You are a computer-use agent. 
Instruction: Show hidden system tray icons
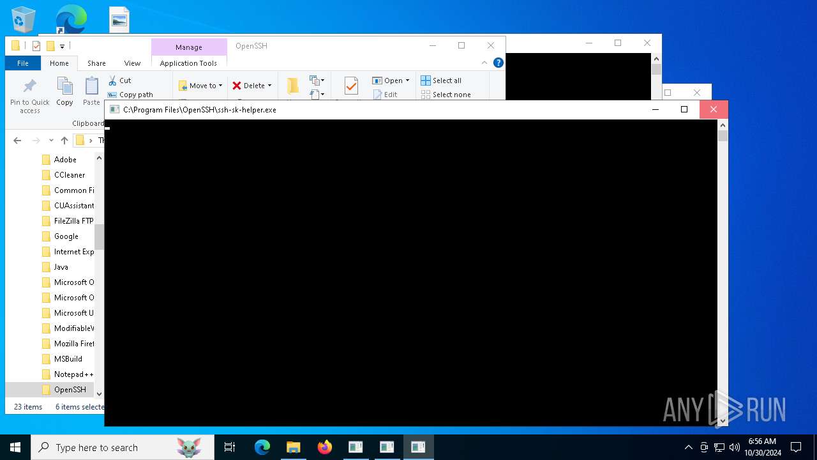[x=688, y=447]
